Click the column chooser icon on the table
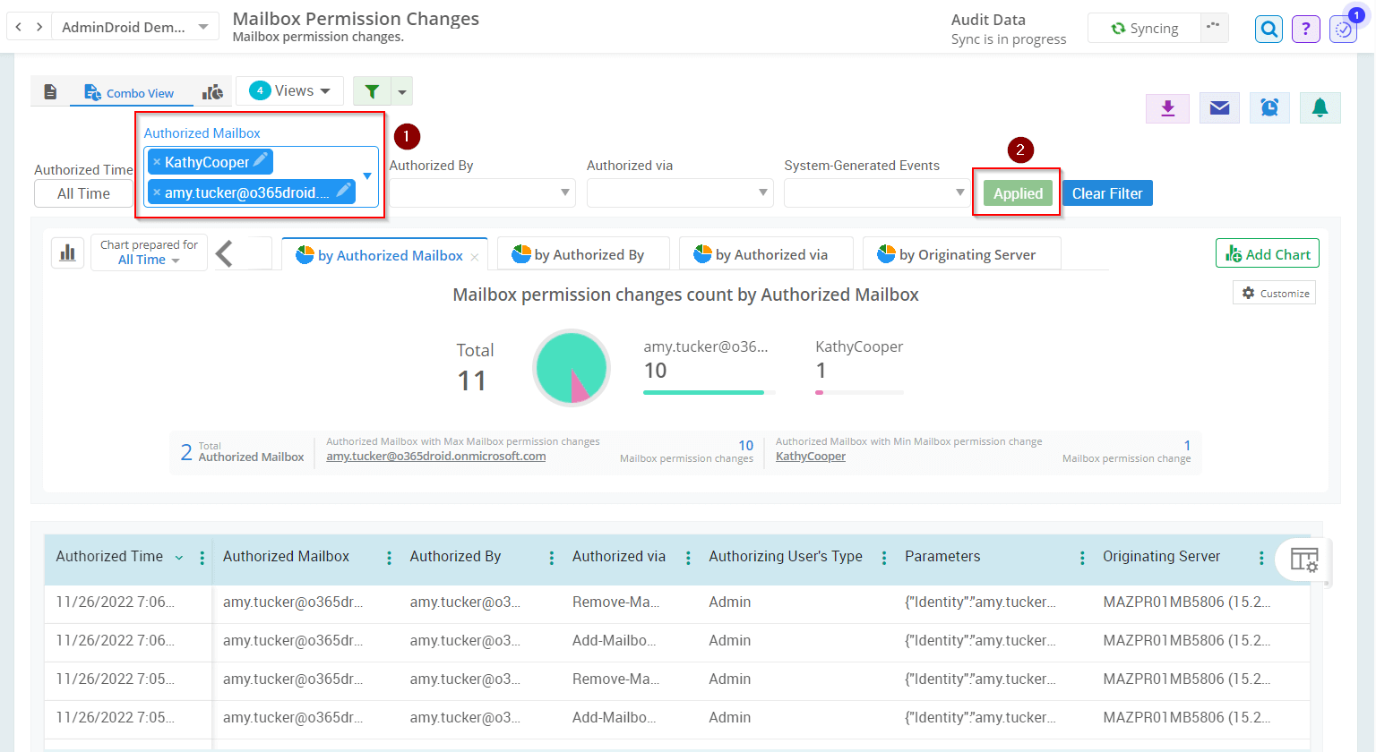The width and height of the screenshot is (1376, 752). pos(1304,560)
